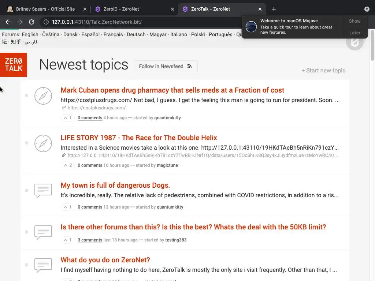Click Start new topic link

323,70
